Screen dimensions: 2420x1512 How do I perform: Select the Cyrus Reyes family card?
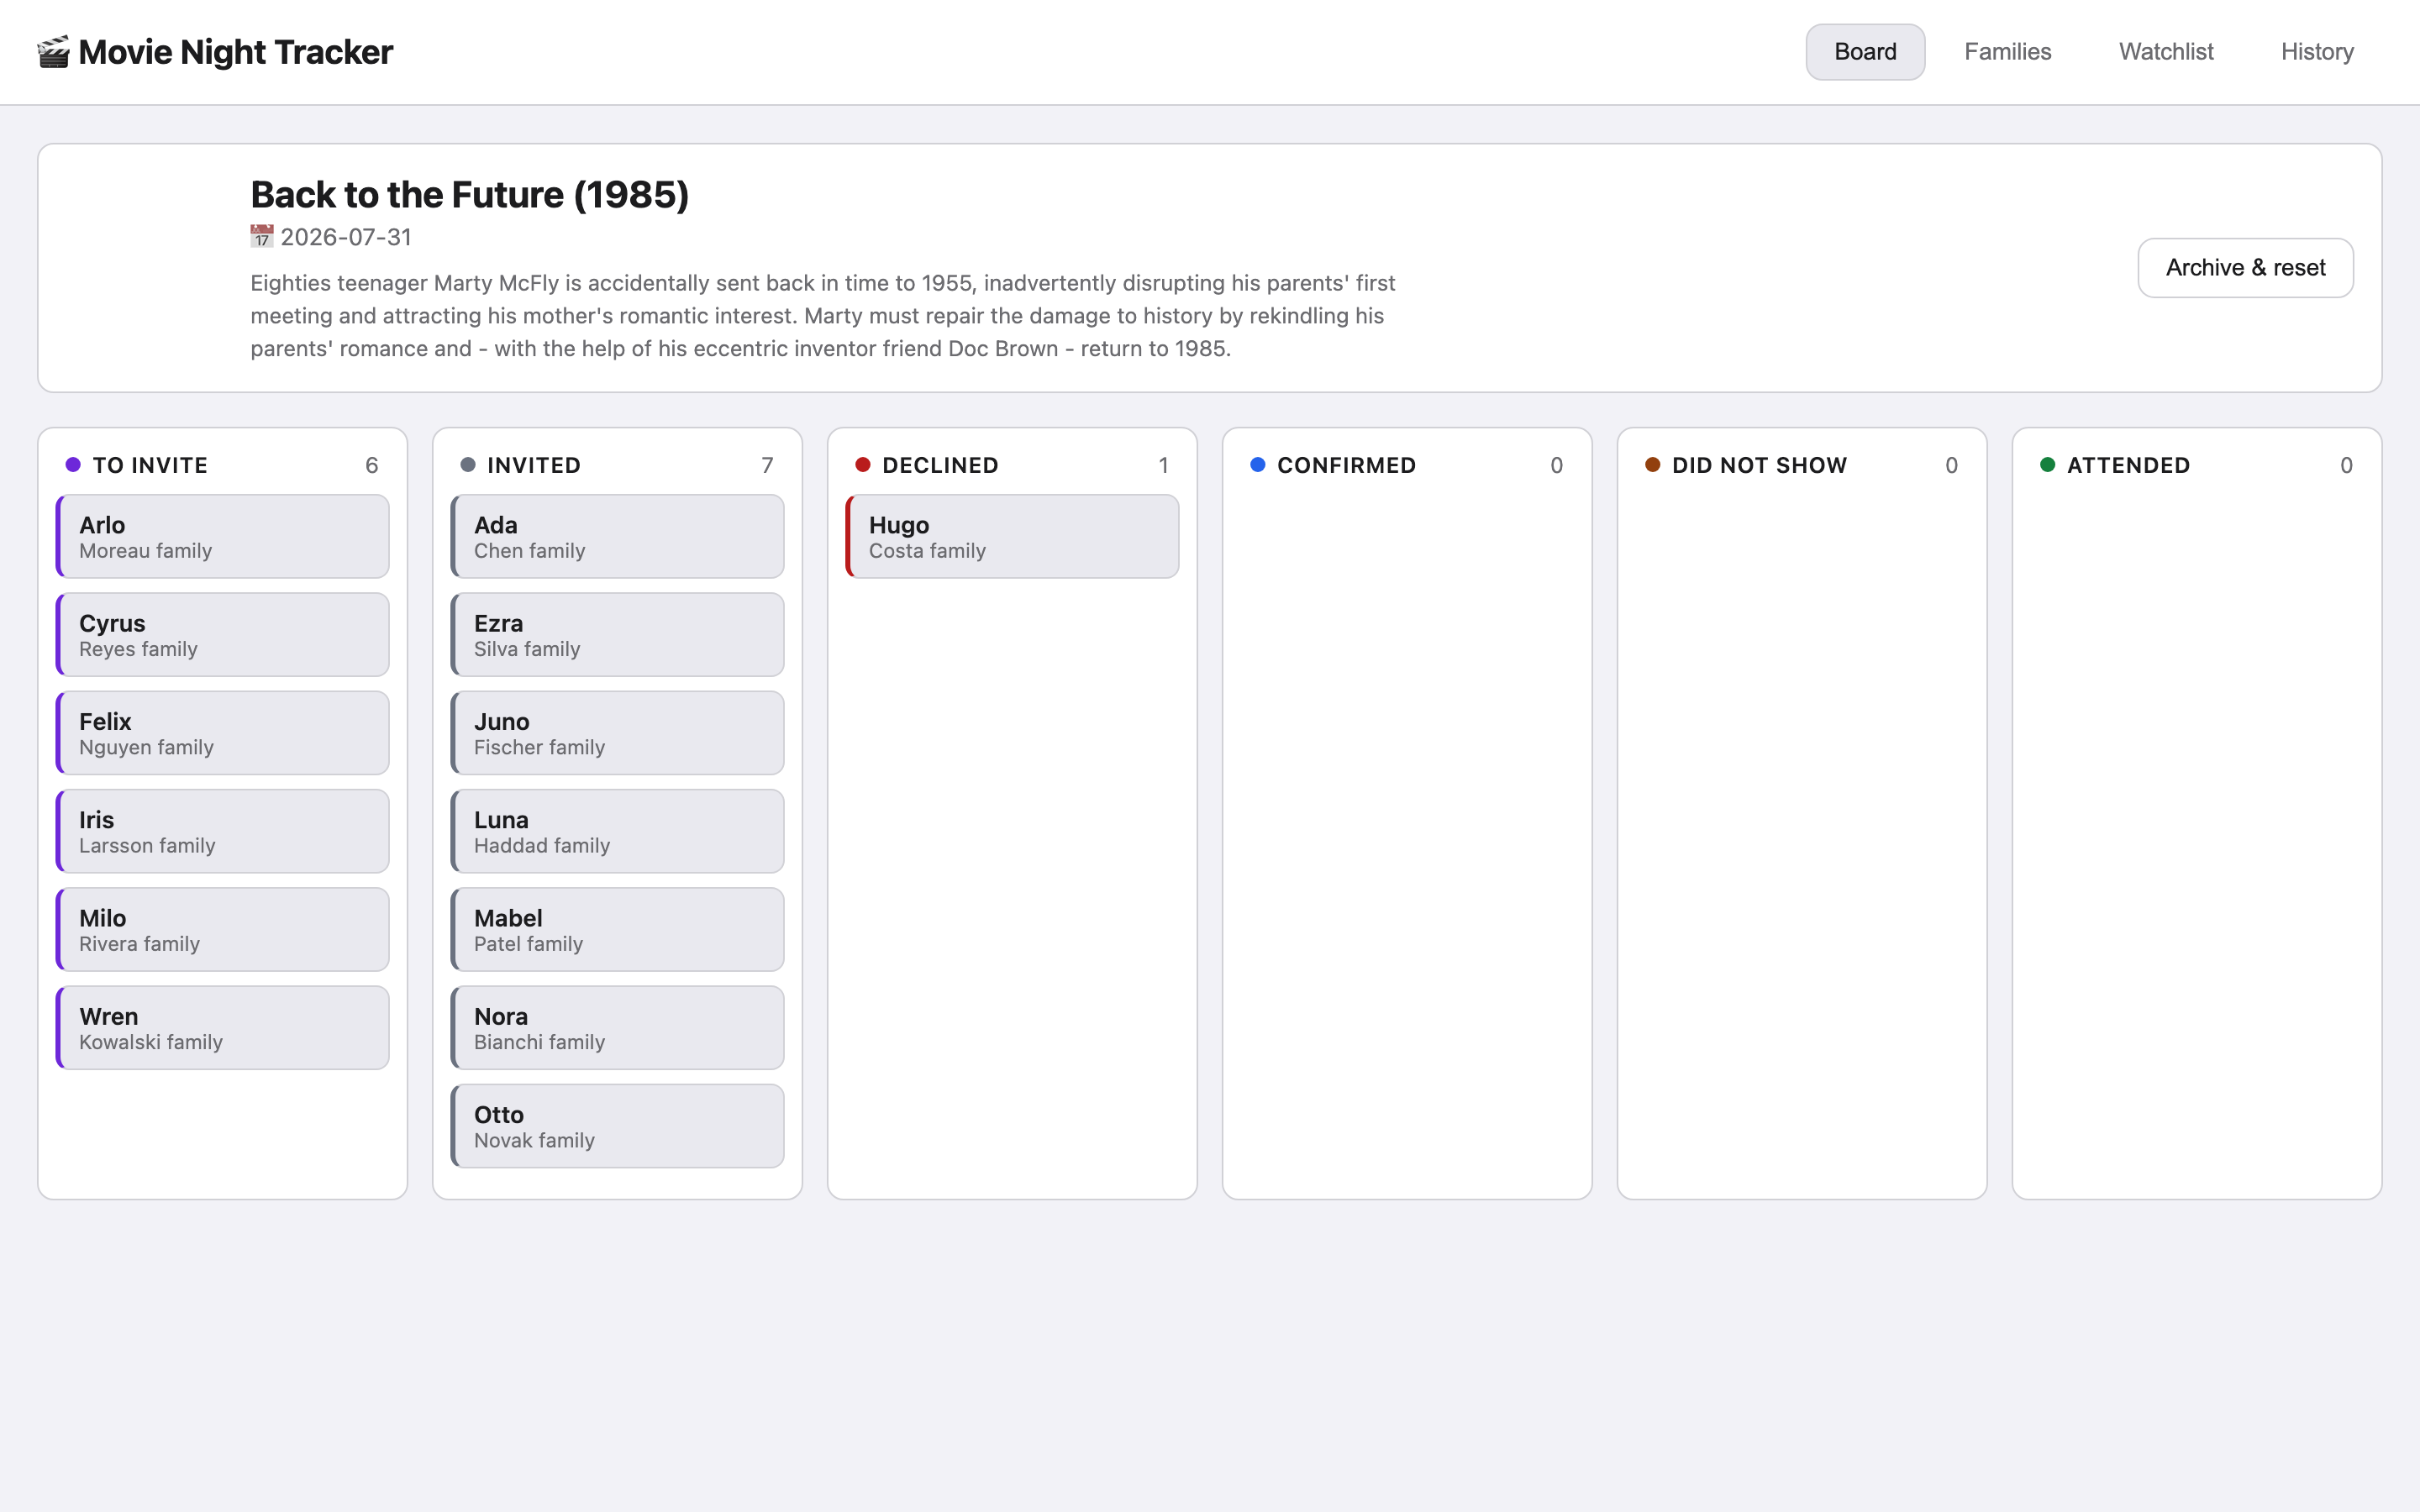click(x=223, y=635)
